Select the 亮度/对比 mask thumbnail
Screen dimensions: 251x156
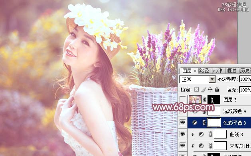coord(220,146)
